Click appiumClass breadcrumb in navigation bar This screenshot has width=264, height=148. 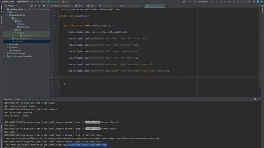54,2
